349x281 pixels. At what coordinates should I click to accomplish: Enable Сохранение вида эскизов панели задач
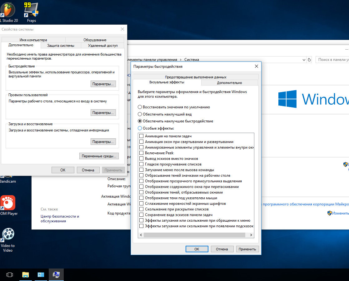point(141,215)
